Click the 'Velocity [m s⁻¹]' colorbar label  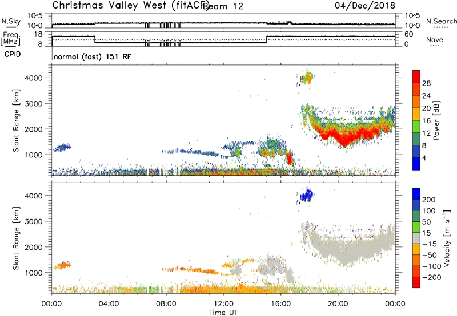[447, 238]
